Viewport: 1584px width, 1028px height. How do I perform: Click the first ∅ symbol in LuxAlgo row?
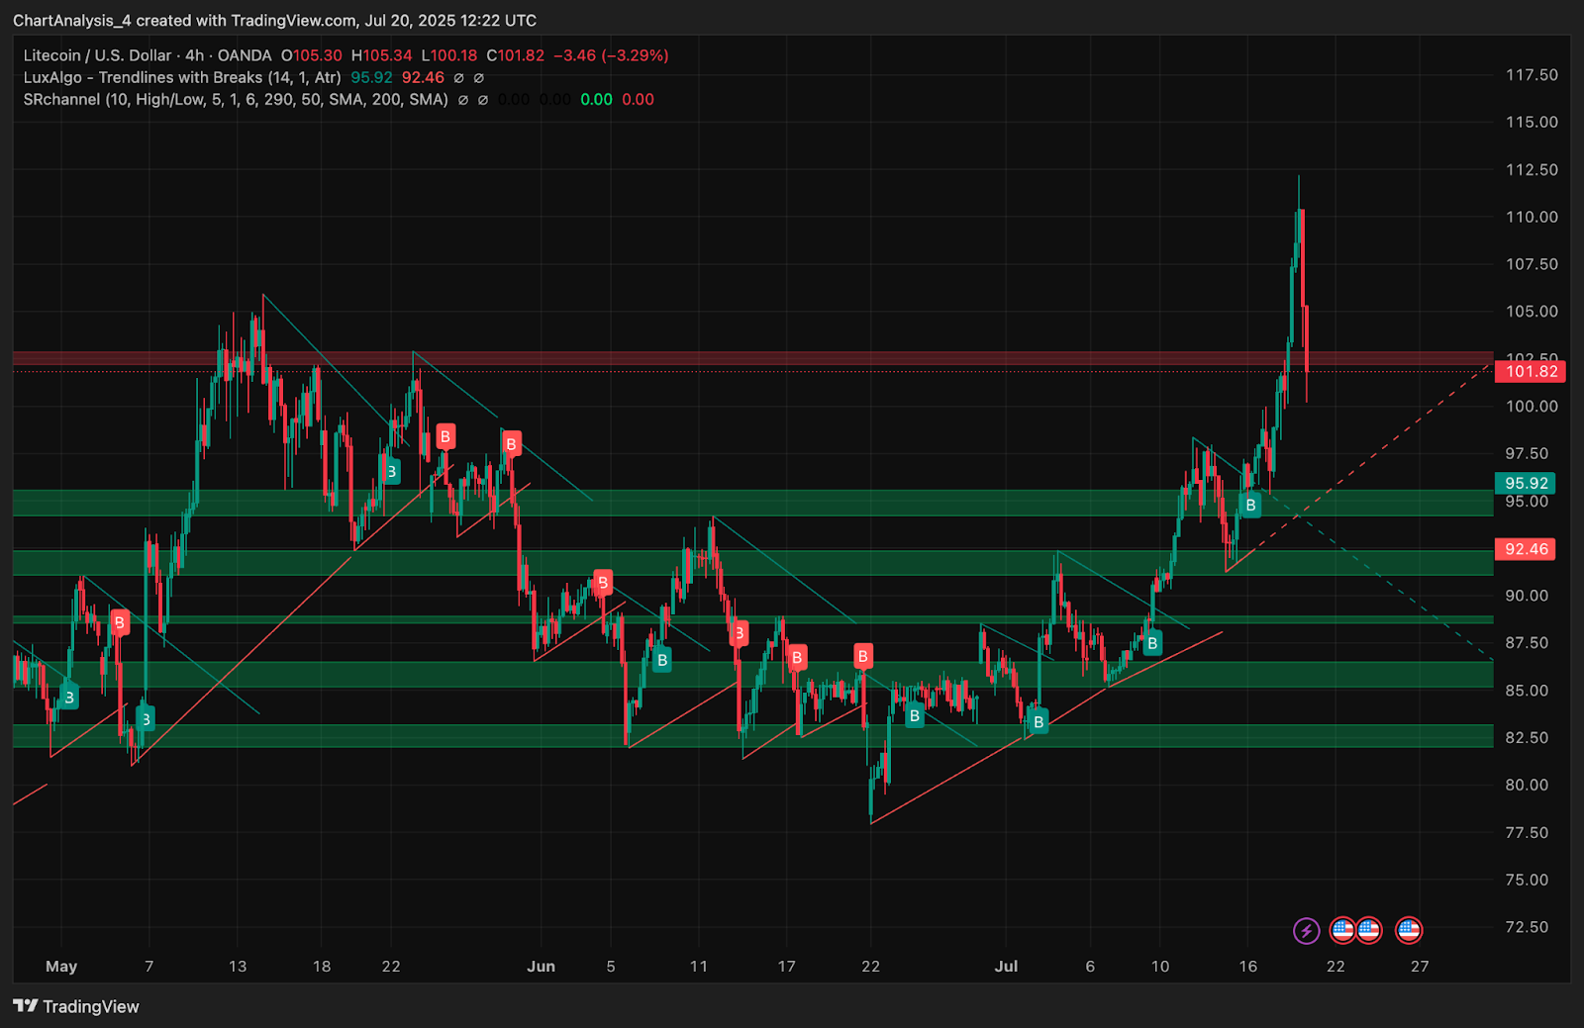point(458,78)
